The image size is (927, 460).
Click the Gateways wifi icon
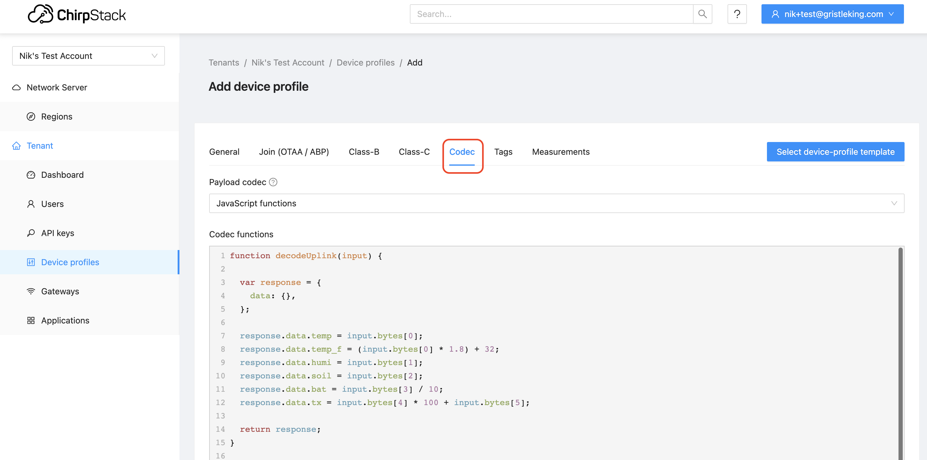coord(31,291)
